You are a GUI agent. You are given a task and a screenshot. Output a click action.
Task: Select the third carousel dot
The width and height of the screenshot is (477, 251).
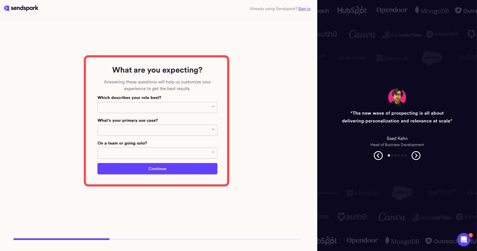pyautogui.click(x=395, y=156)
